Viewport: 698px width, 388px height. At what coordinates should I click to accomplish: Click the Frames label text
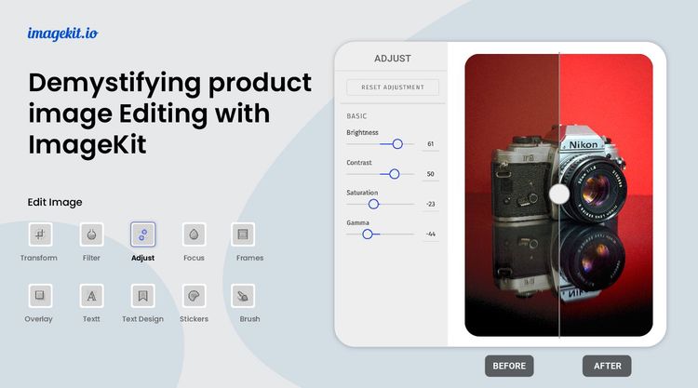pos(249,258)
